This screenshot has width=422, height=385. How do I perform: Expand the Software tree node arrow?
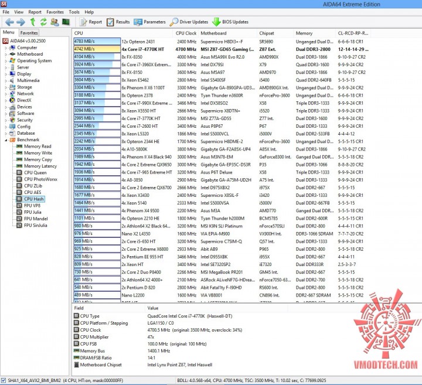(x=6, y=114)
